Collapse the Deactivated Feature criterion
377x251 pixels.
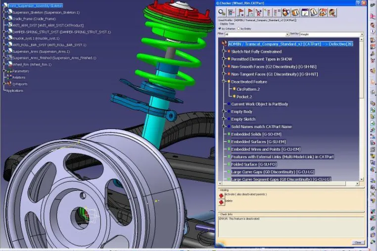point(224,82)
